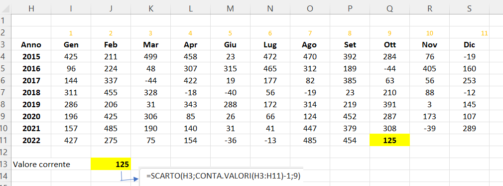Click row header 11
This screenshot has height=186, width=503.
[5, 141]
